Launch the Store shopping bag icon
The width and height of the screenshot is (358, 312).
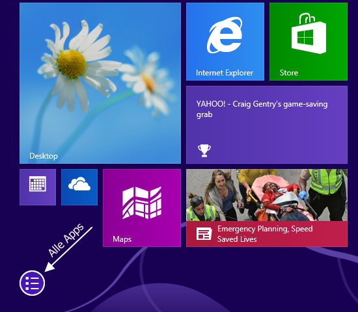click(x=309, y=33)
